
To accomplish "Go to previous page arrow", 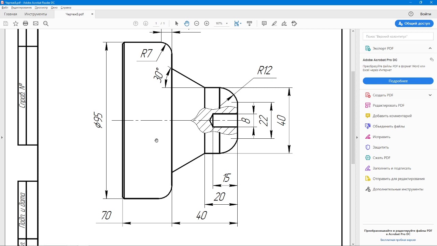I will click(136, 24).
